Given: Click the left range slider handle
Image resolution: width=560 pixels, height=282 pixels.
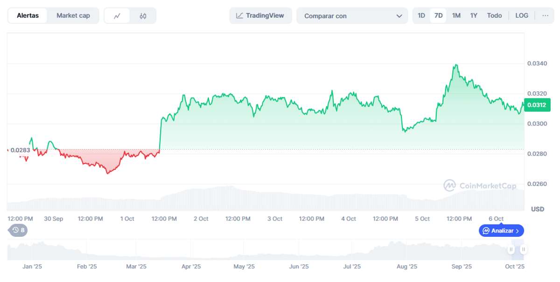Looking at the screenshot, I should point(511,250).
